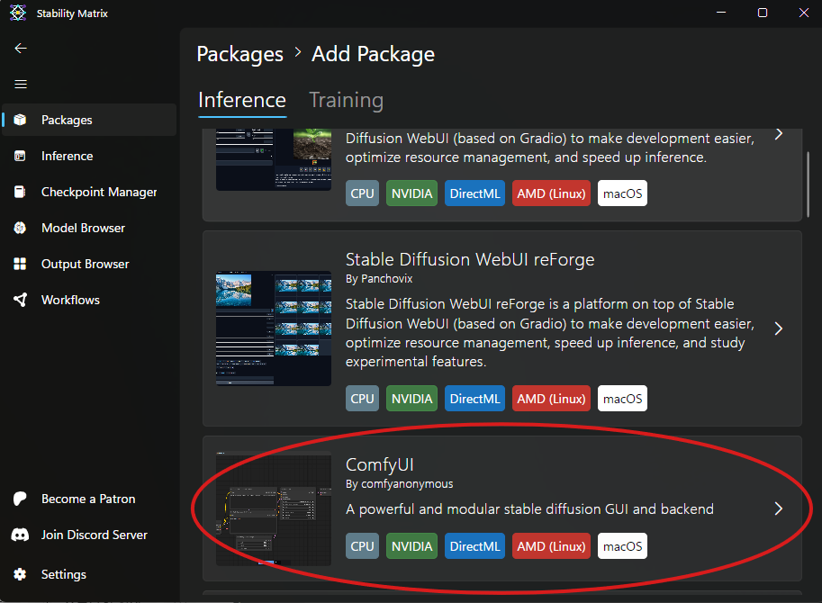This screenshot has width=822, height=603.
Task: Click the Discord logo icon
Action: (x=20, y=535)
